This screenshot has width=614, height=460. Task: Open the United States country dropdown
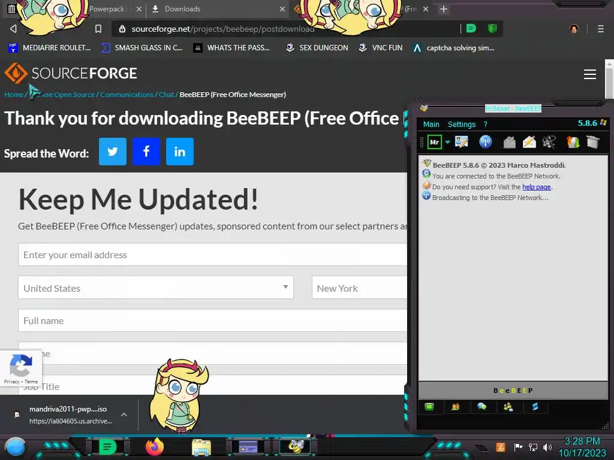click(x=156, y=288)
